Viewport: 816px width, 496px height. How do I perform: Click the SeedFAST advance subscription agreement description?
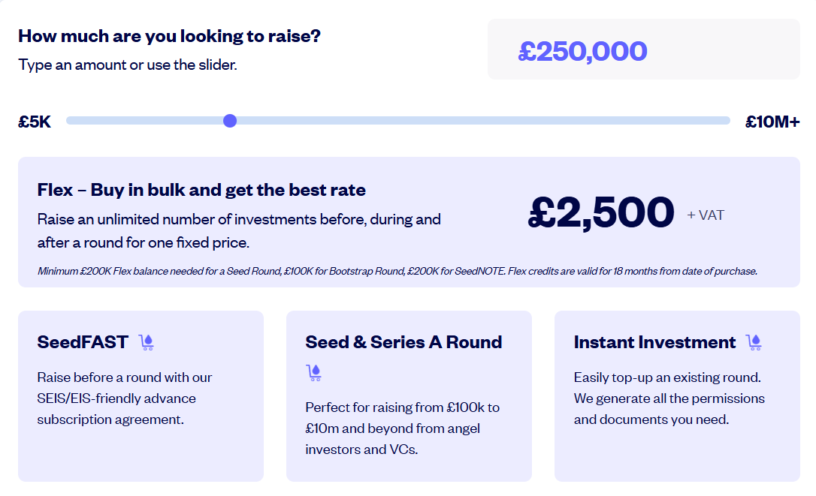(x=125, y=398)
